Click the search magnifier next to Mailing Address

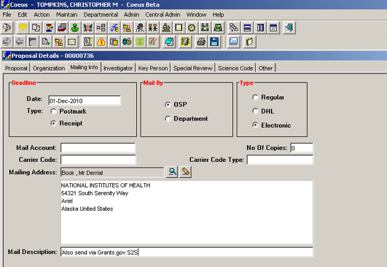click(x=172, y=172)
